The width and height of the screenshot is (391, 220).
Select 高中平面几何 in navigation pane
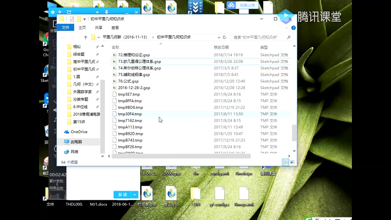tap(84, 62)
